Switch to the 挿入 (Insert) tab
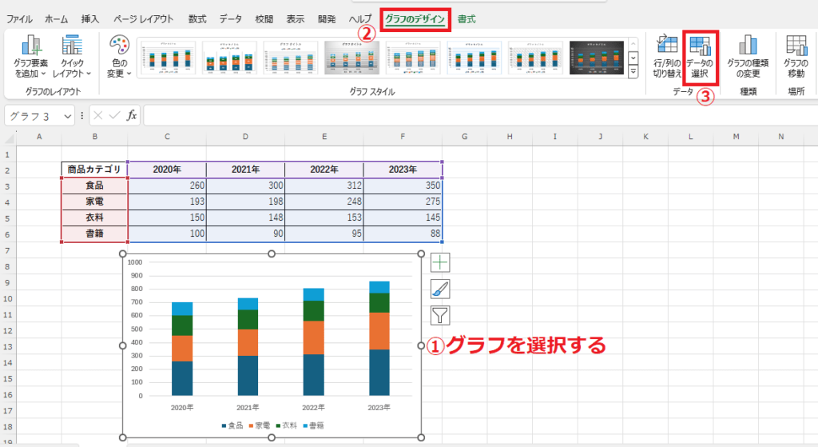Viewport: 818px width, 447px height. click(90, 18)
